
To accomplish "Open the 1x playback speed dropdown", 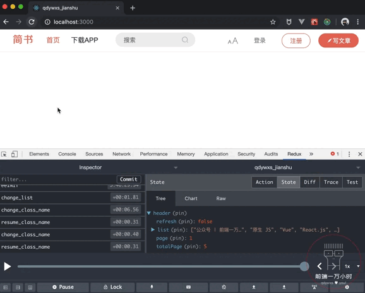I will click(352, 266).
